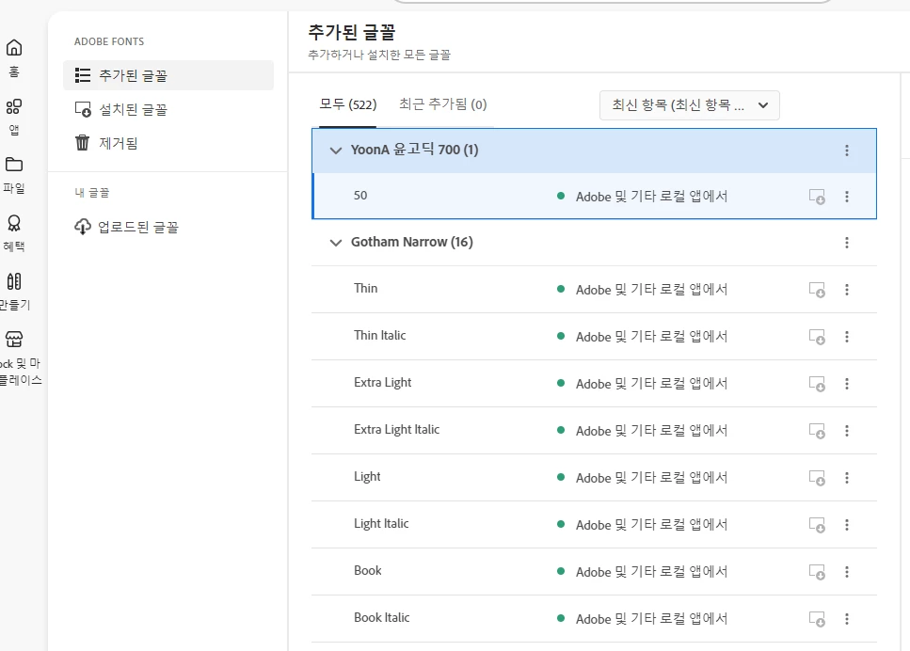Viewport: 910px width, 651px height.
Task: Select the Extra Light style name
Action: pyautogui.click(x=382, y=382)
